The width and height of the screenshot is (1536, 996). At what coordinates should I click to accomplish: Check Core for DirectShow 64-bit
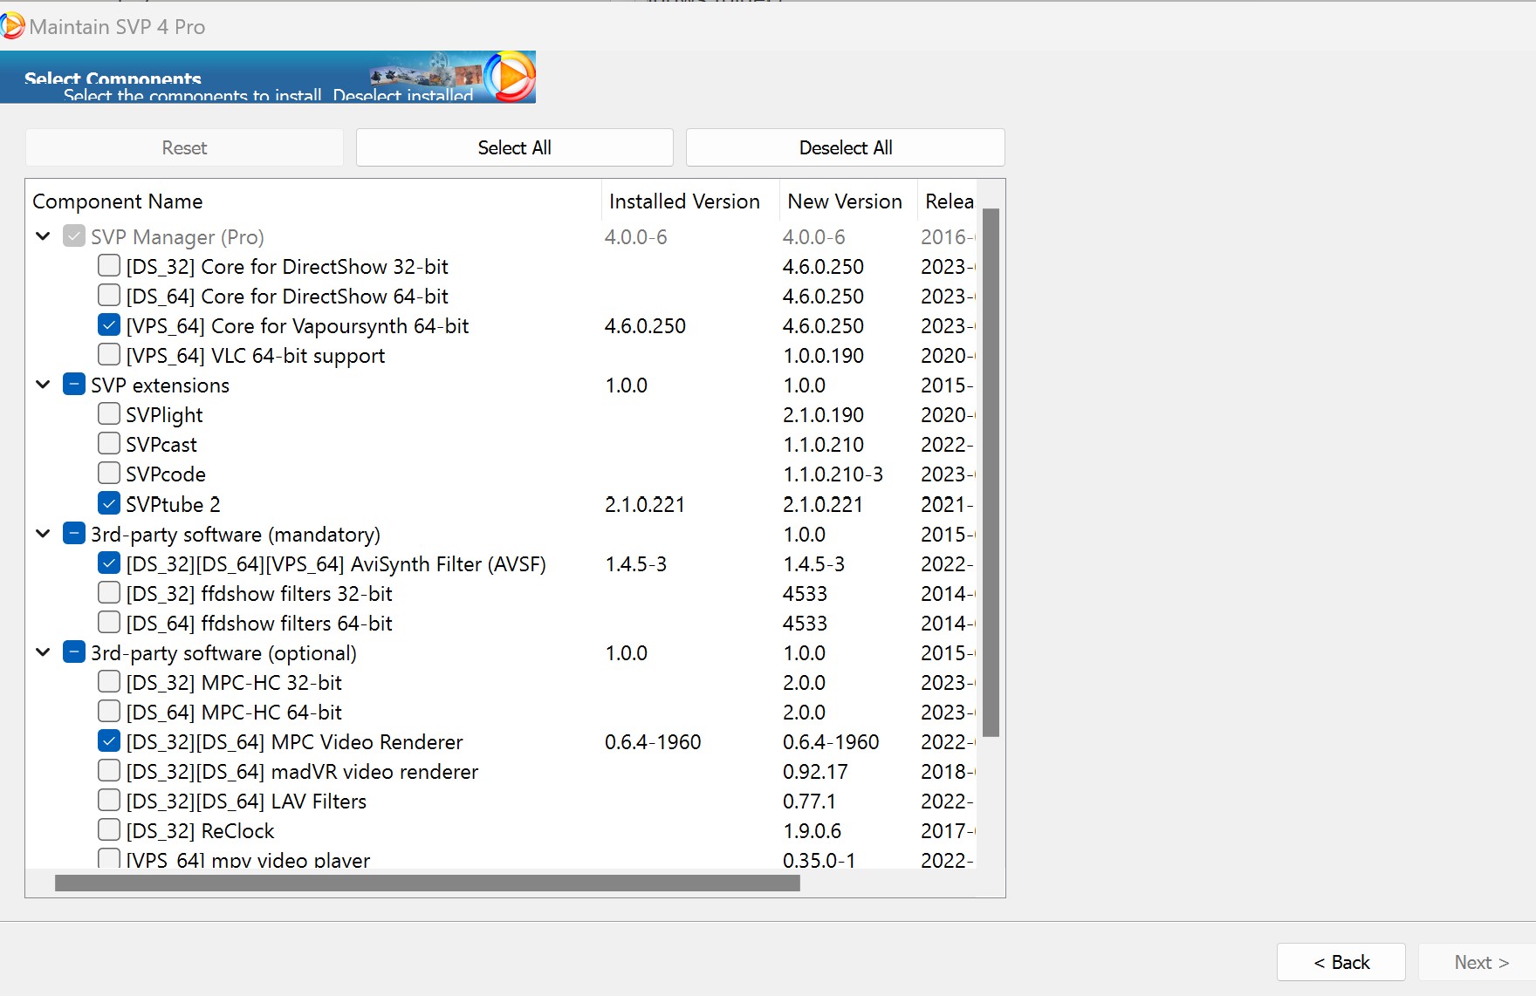pyautogui.click(x=109, y=296)
